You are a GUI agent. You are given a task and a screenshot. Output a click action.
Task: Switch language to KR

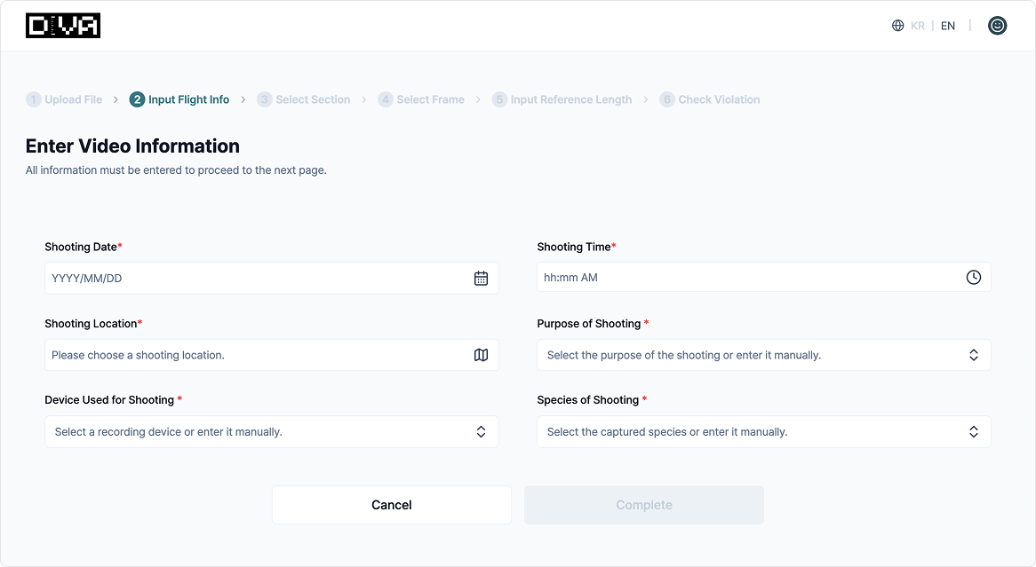[918, 26]
